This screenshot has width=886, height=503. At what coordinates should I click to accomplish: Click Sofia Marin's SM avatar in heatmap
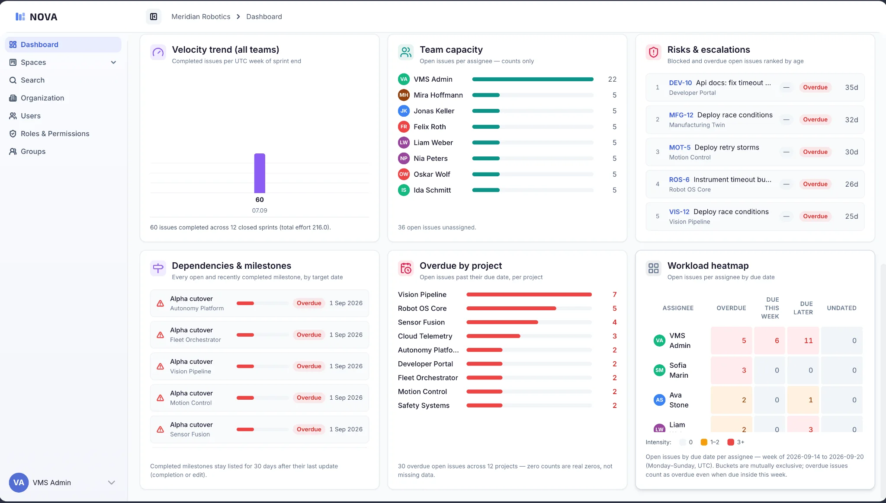click(659, 370)
